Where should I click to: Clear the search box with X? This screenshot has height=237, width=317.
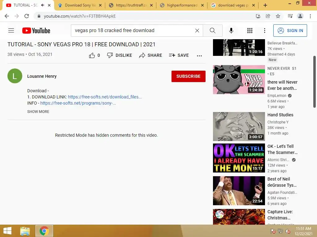point(197,31)
